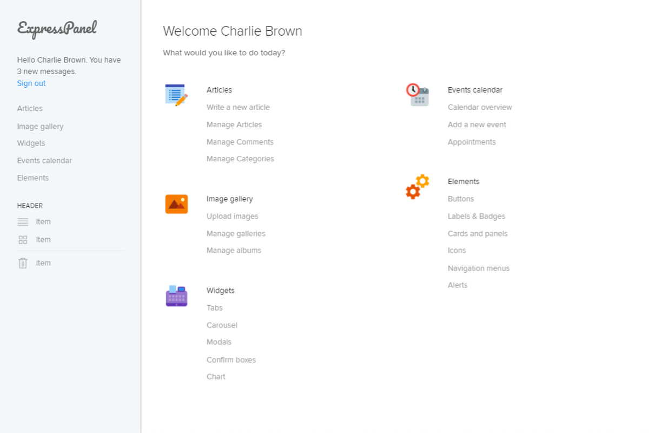Image resolution: width=649 pixels, height=433 pixels.
Task: Click the Elements section heading
Action: (463, 182)
